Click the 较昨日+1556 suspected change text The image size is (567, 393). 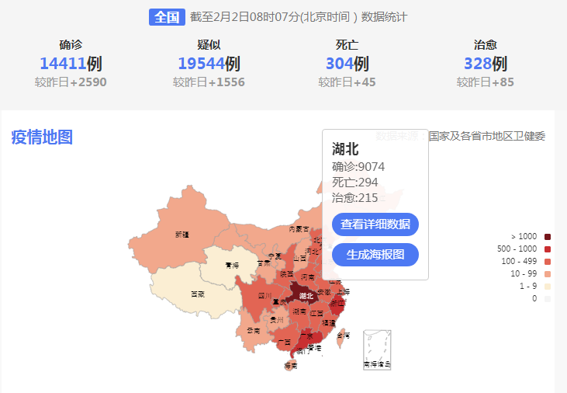(x=209, y=82)
